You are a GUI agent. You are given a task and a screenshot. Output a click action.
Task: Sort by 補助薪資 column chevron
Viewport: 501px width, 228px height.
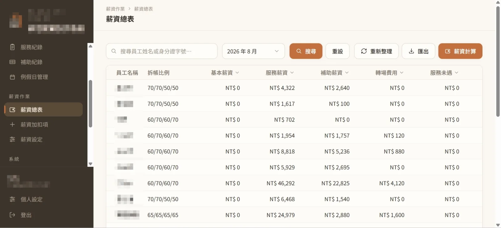pyautogui.click(x=347, y=73)
